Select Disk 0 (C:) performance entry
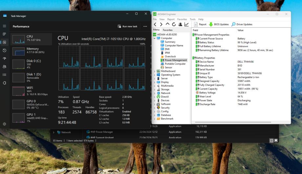The width and height of the screenshot is (302, 174). pyautogui.click(x=31, y=64)
